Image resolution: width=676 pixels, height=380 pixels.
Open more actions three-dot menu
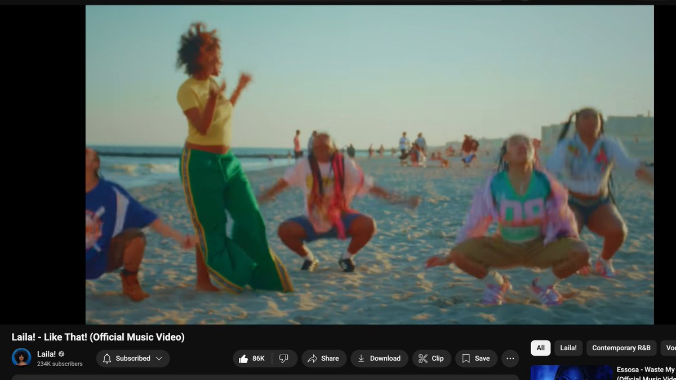click(x=510, y=359)
